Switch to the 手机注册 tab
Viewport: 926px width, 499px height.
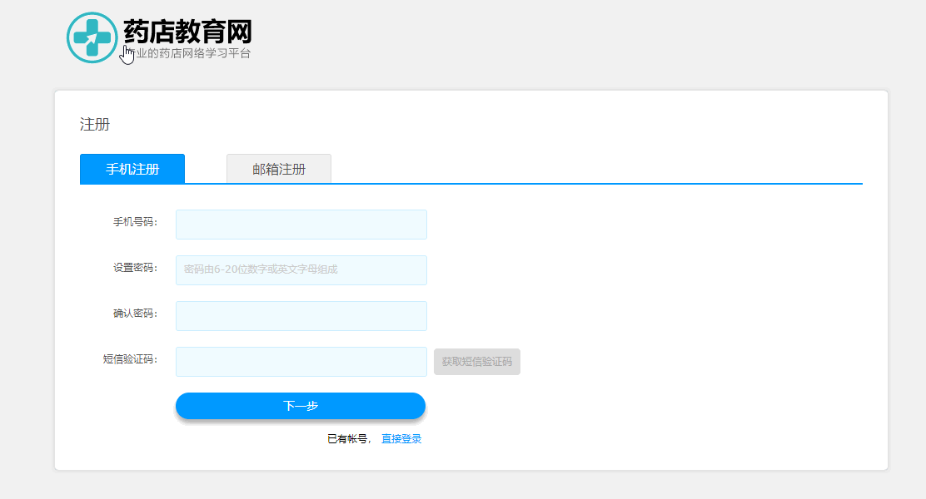point(132,169)
